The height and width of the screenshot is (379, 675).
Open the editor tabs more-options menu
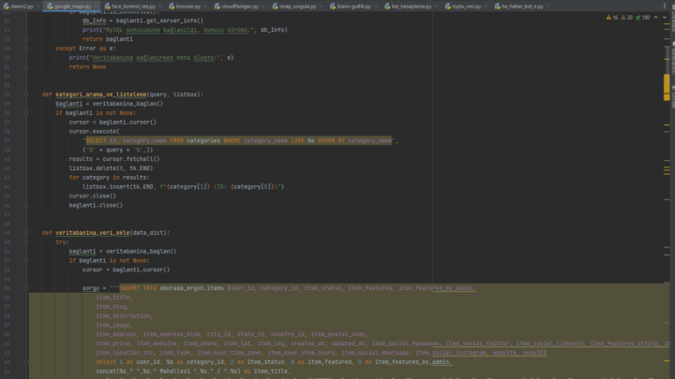pos(665,6)
